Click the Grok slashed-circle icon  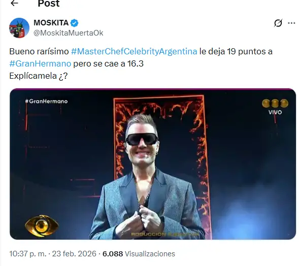[x=278, y=23]
